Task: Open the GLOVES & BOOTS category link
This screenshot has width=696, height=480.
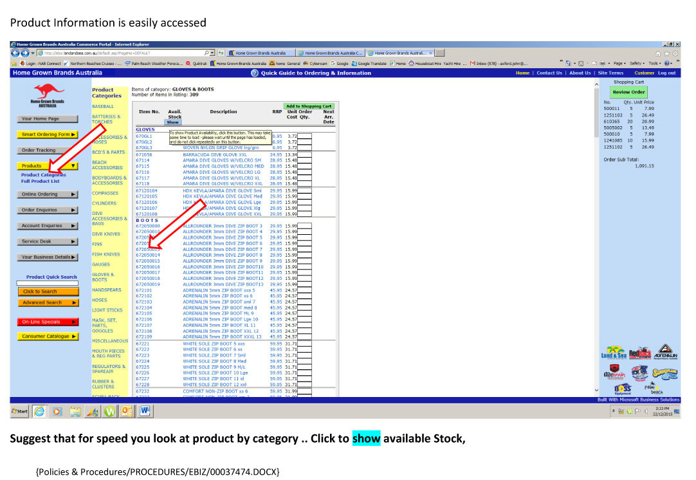Action: (103, 277)
